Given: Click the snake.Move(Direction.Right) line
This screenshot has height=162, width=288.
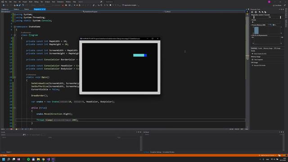Looking at the screenshot, I should click(54, 114).
